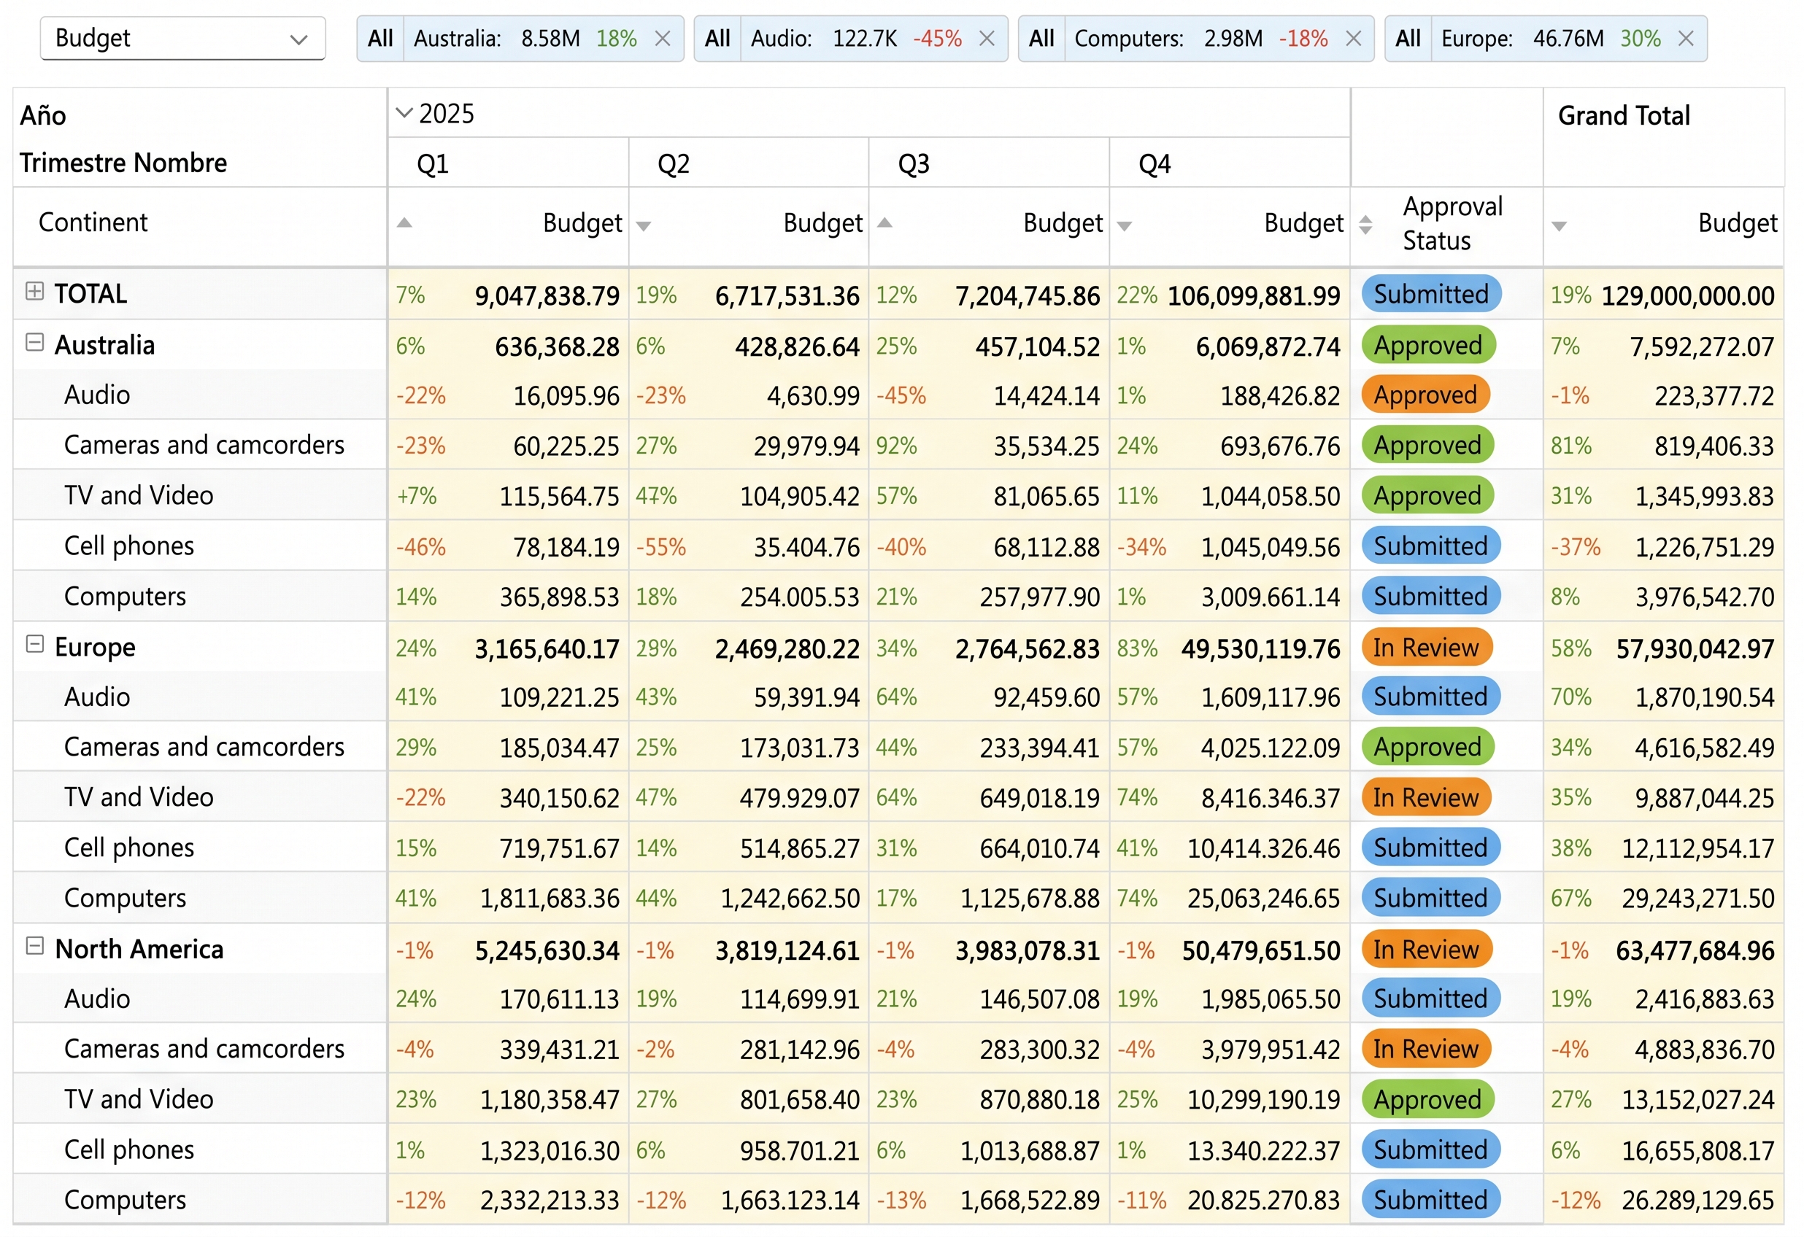Click Cameras and camcorders under North America
This screenshot has height=1237, width=1804.
pos(204,1048)
